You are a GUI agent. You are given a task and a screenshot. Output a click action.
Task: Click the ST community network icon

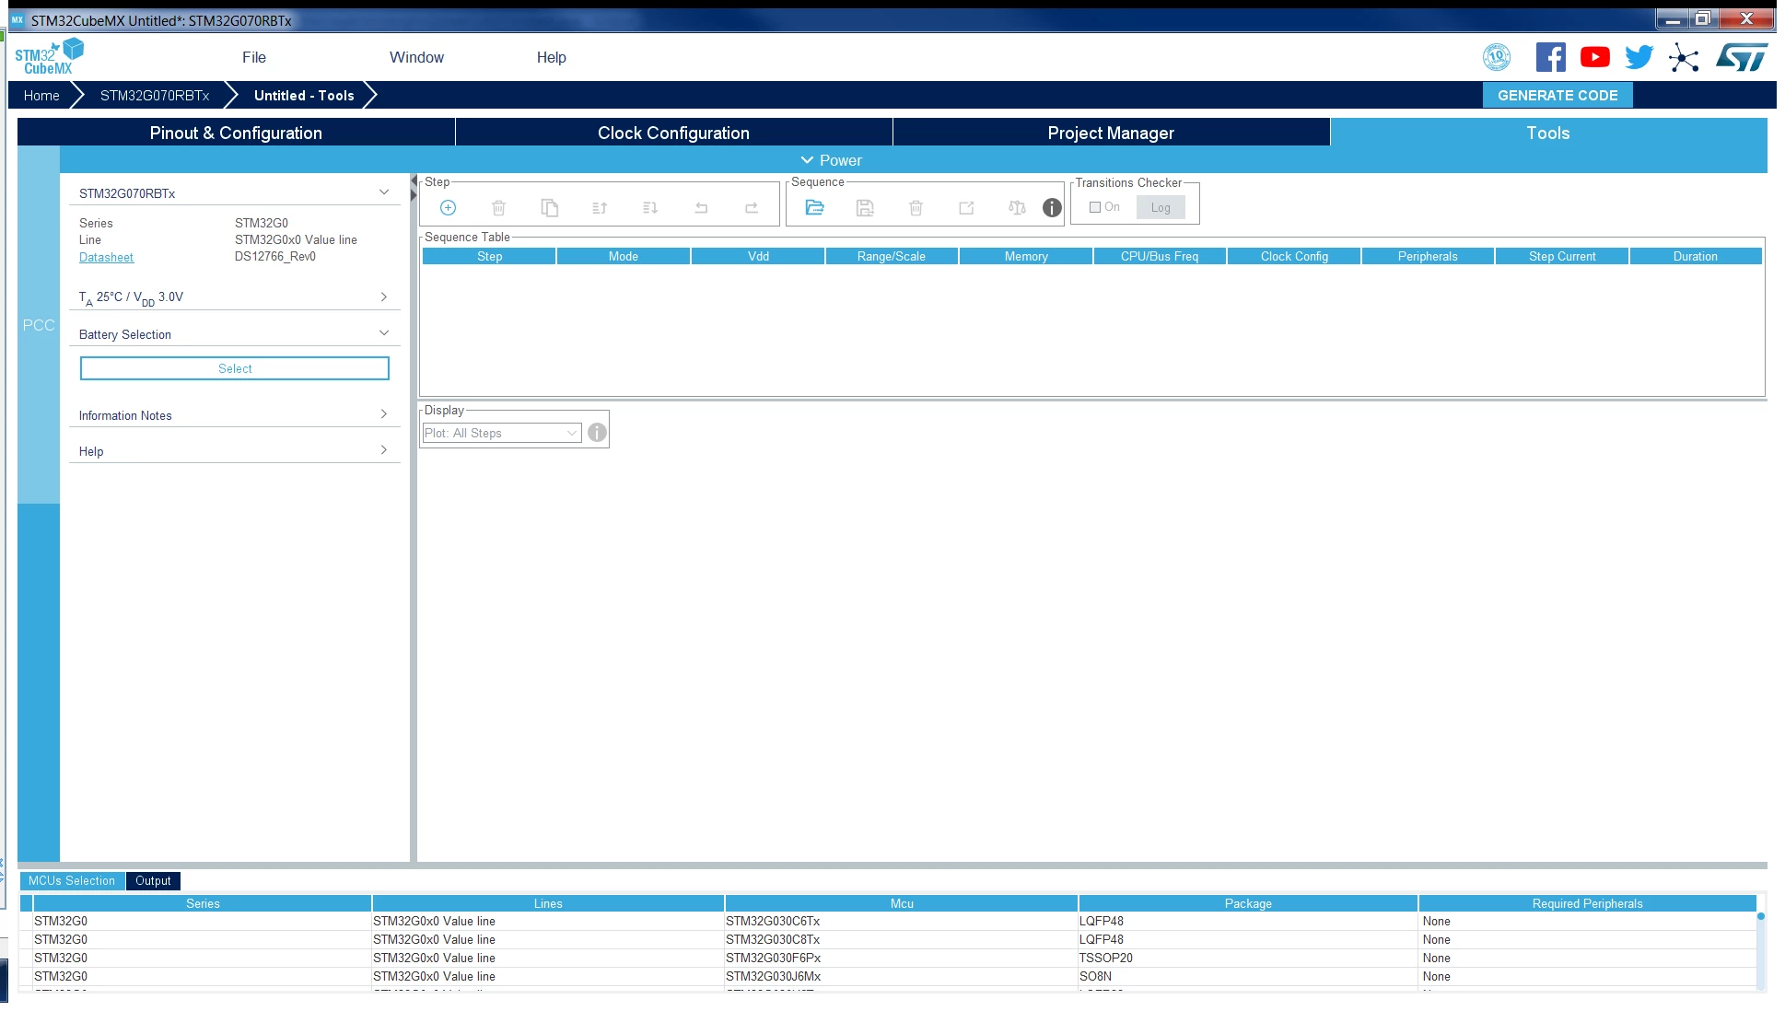[1684, 58]
